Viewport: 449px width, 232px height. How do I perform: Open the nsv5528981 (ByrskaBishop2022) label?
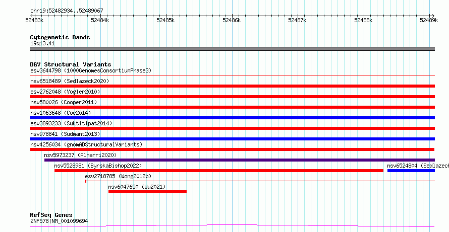point(98,166)
